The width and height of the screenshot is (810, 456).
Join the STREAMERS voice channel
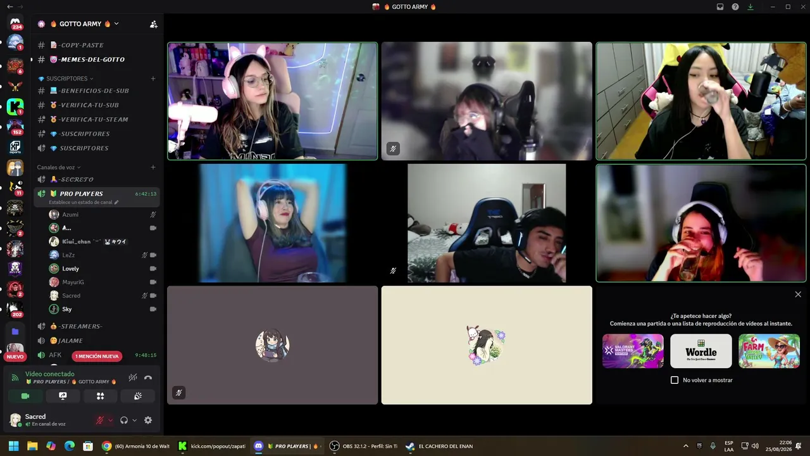point(96,326)
